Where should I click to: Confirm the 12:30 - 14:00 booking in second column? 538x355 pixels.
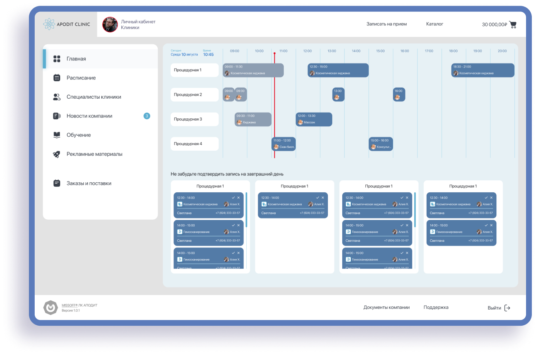pyautogui.click(x=318, y=198)
